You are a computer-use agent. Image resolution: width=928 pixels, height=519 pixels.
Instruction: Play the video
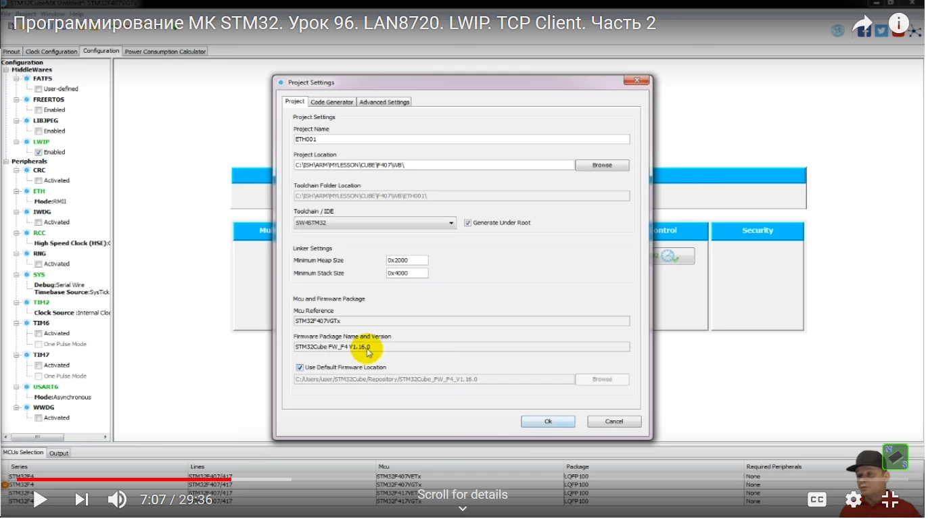click(x=40, y=500)
